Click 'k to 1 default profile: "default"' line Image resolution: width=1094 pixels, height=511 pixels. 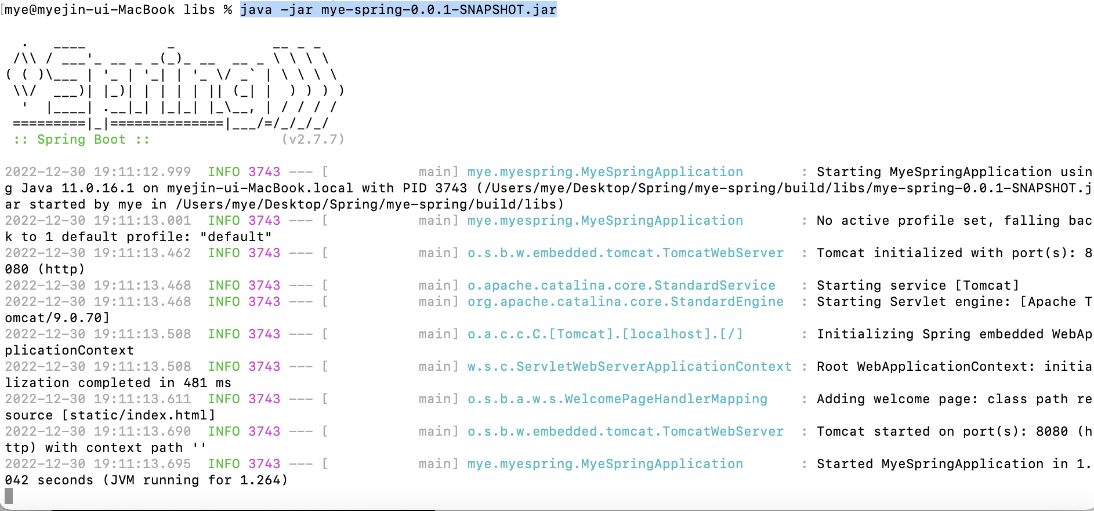139,237
